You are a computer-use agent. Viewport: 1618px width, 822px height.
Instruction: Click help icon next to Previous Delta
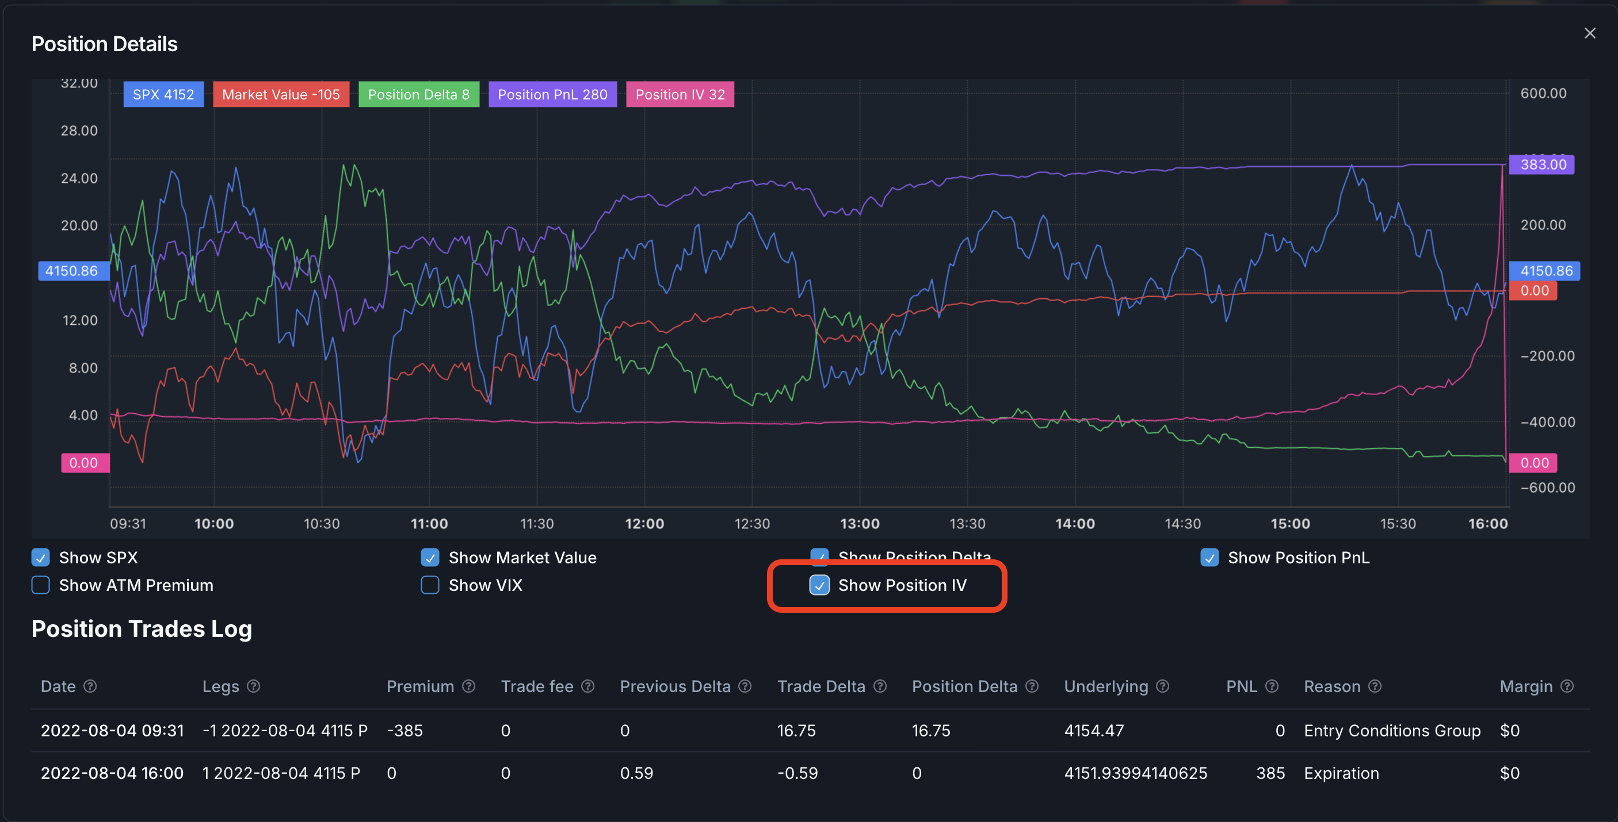745,686
